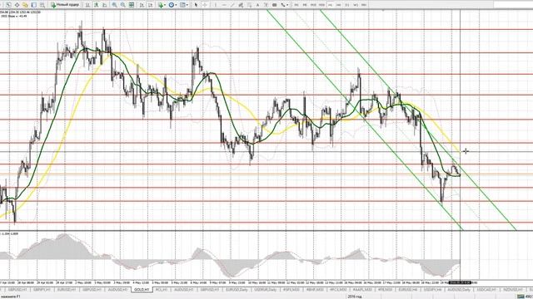
Task: Open the AUDUSD,Daily chart tab
Action: (459, 290)
